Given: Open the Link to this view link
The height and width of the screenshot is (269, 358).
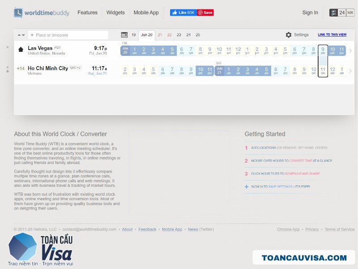Looking at the screenshot, I should coord(332,35).
